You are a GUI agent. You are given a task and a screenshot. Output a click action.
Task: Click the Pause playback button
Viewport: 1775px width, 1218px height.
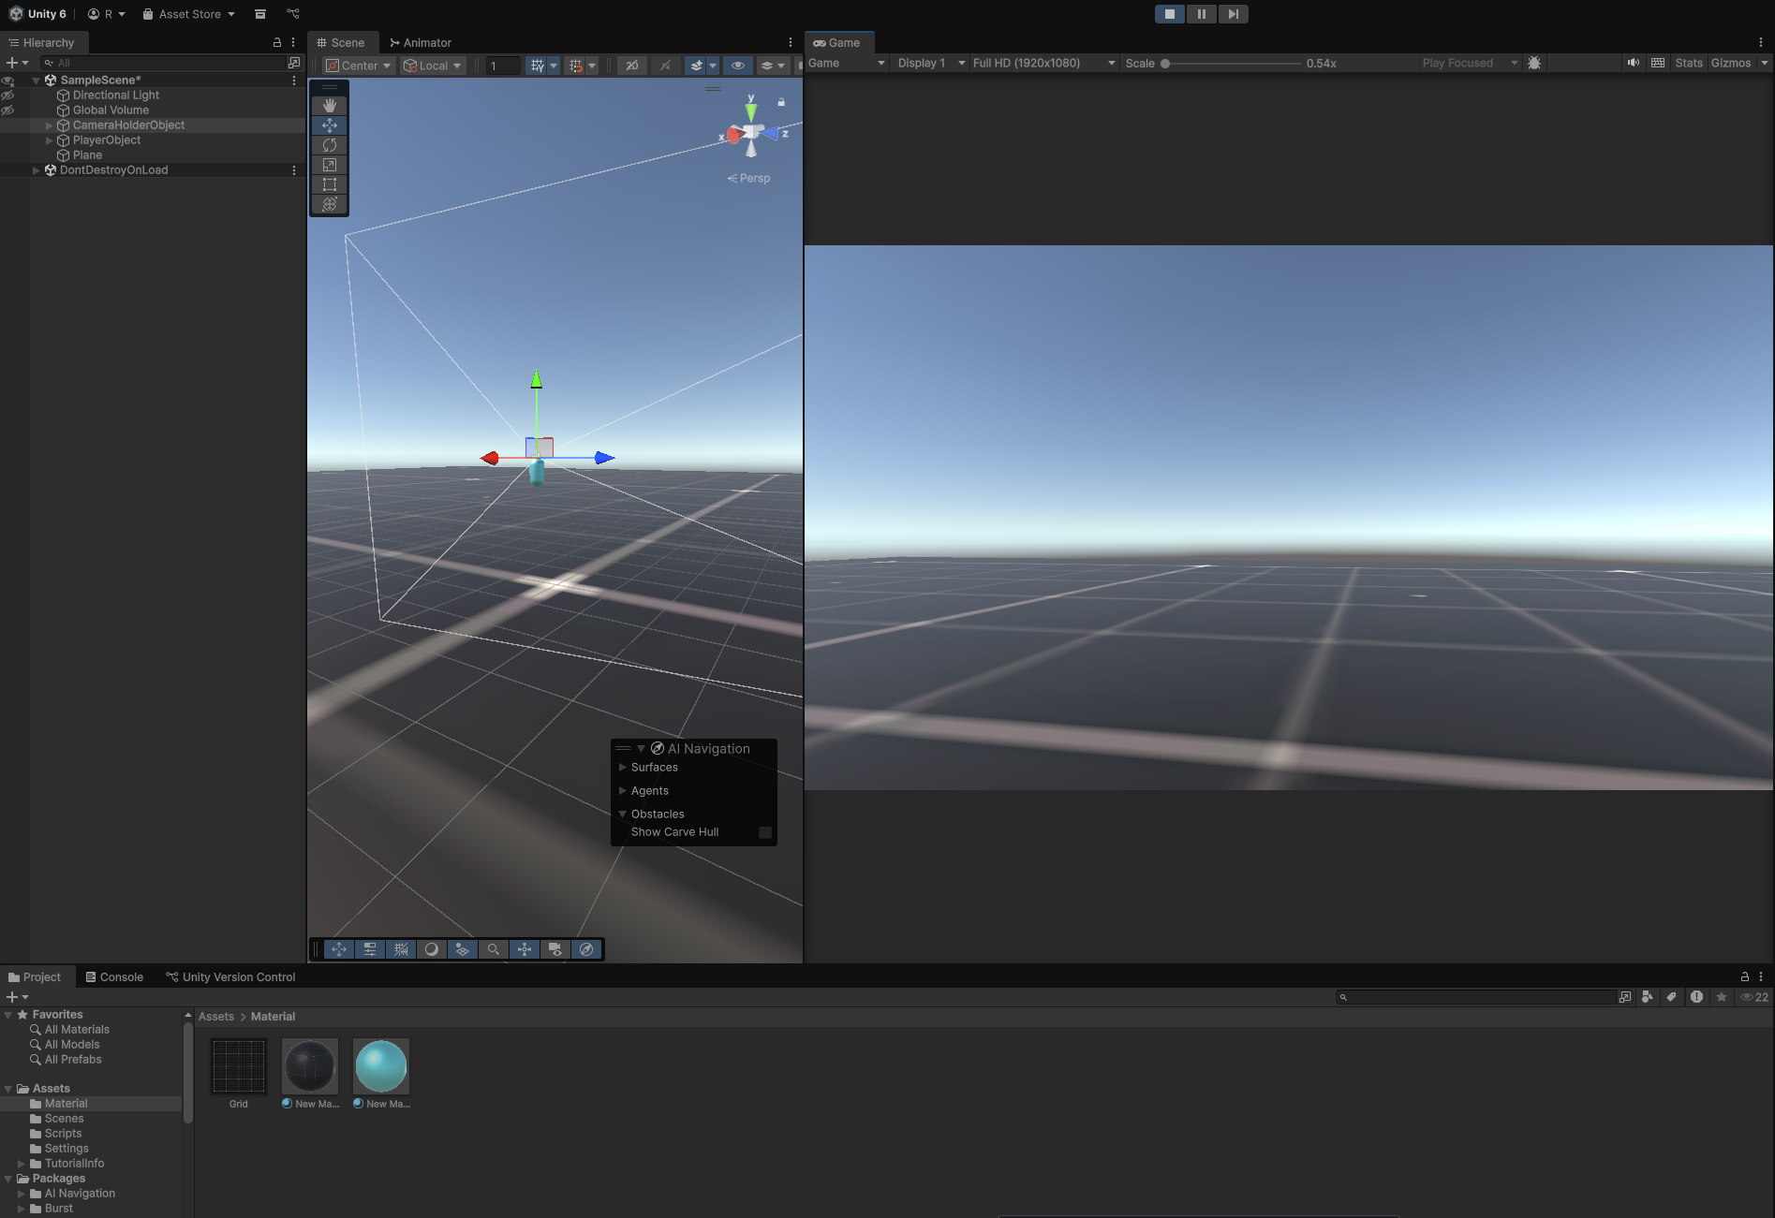(x=1201, y=14)
